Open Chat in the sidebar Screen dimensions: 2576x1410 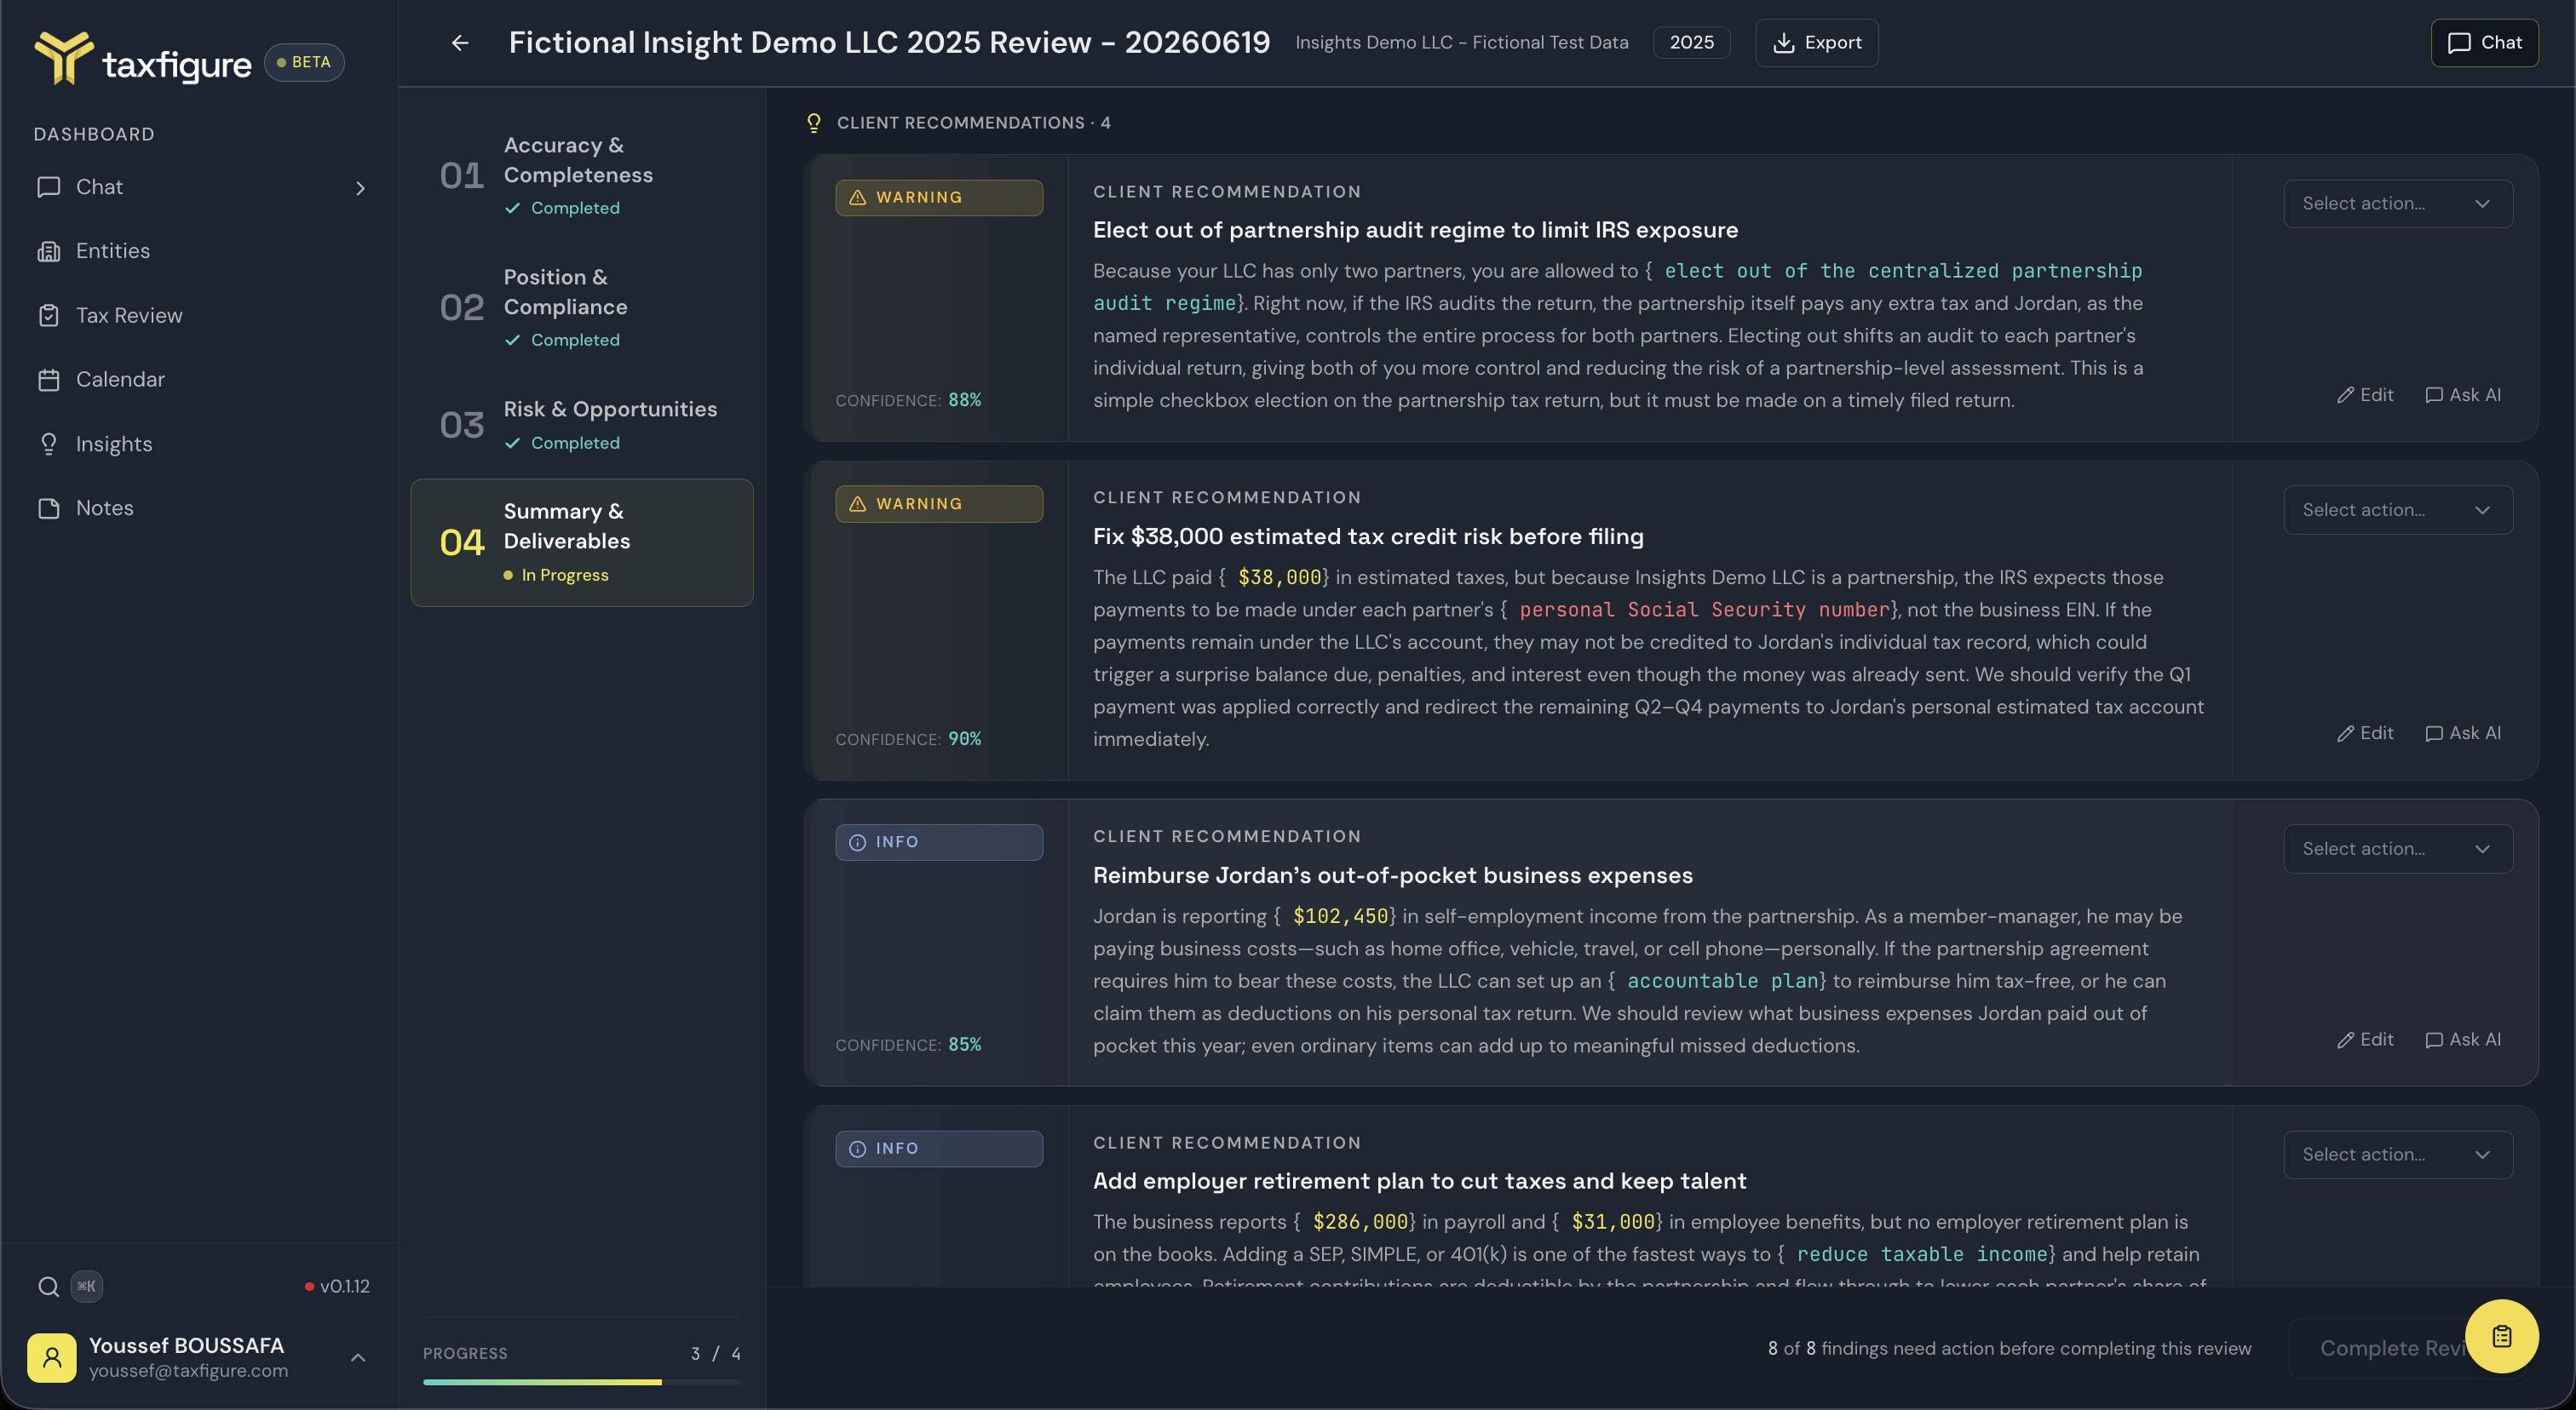[x=99, y=186]
